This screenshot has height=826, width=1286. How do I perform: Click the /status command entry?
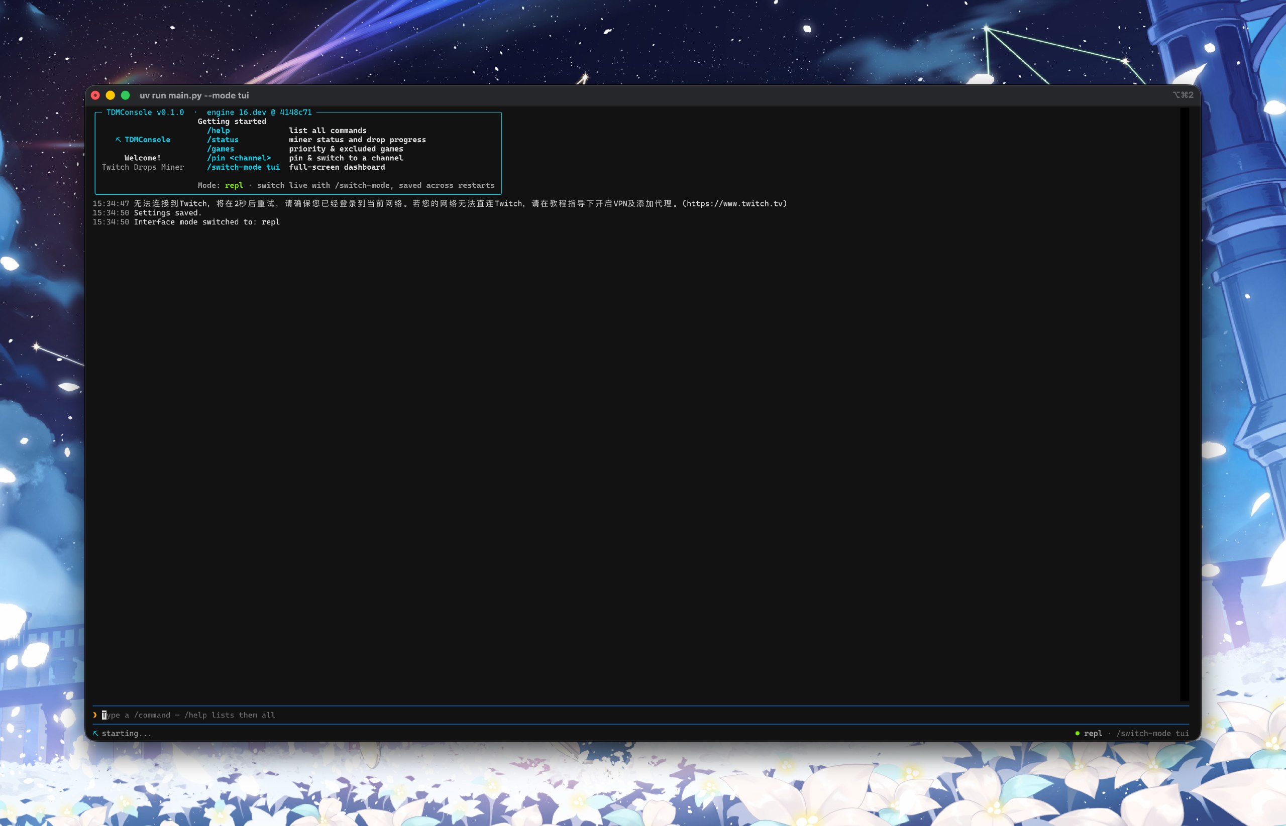coord(223,140)
